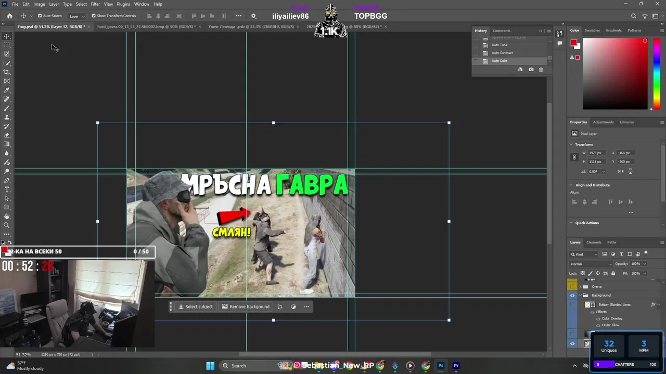
Task: Open the Fill slider dropdown arrow
Action: (x=644, y=273)
